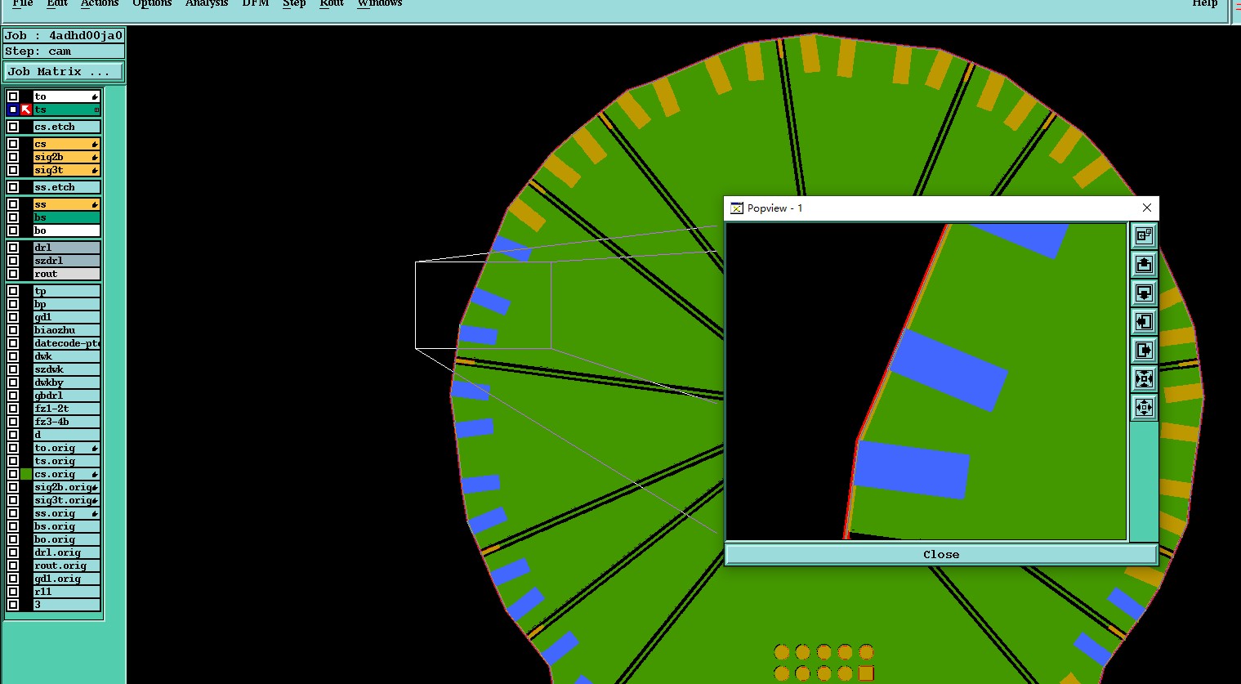The image size is (1241, 684).
Task: Select the sig3t.orig layer name
Action: coord(66,500)
